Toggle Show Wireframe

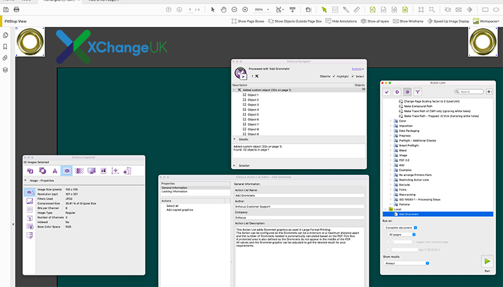pyautogui.click(x=408, y=21)
